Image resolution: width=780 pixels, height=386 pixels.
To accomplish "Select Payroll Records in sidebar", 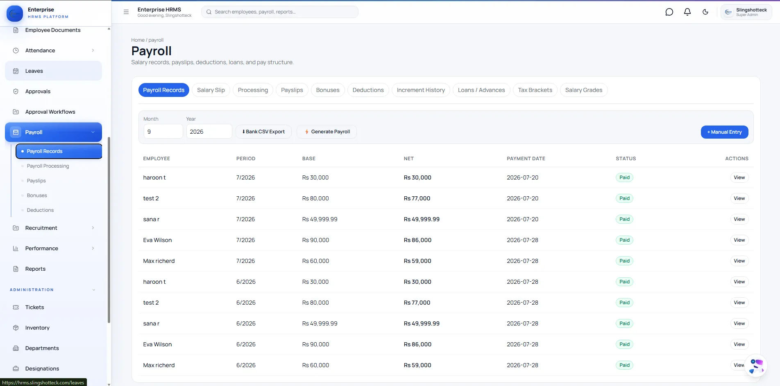I will (x=59, y=151).
